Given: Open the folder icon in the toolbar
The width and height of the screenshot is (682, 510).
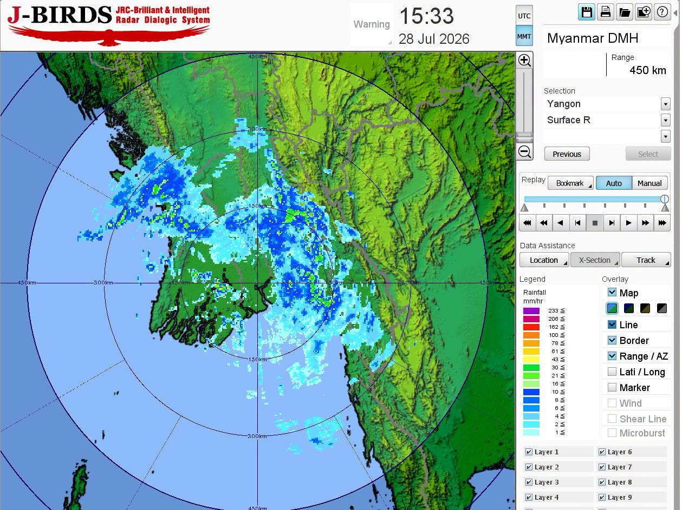Looking at the screenshot, I should pyautogui.click(x=624, y=12).
